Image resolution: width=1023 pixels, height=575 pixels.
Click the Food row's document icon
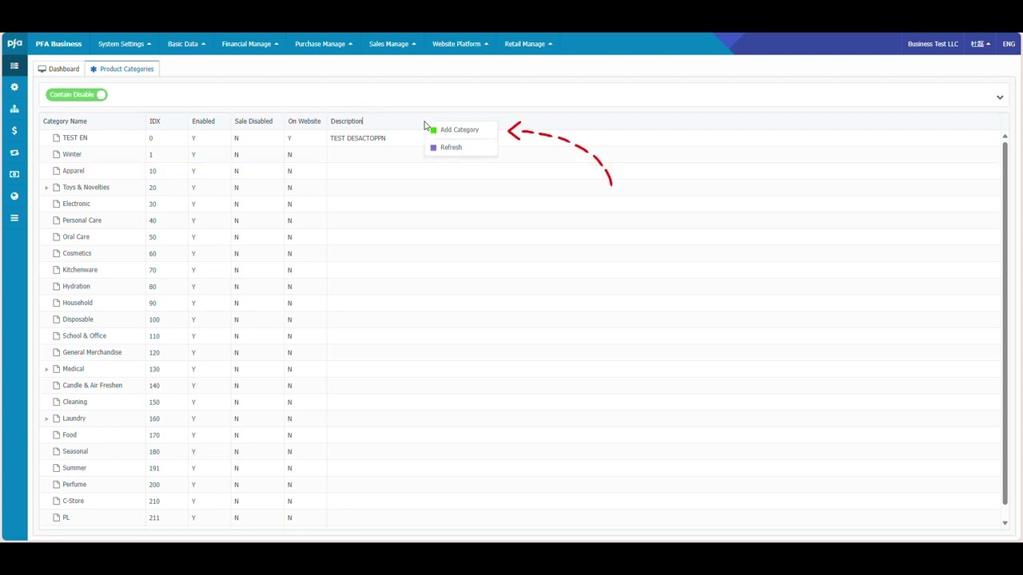tap(57, 435)
